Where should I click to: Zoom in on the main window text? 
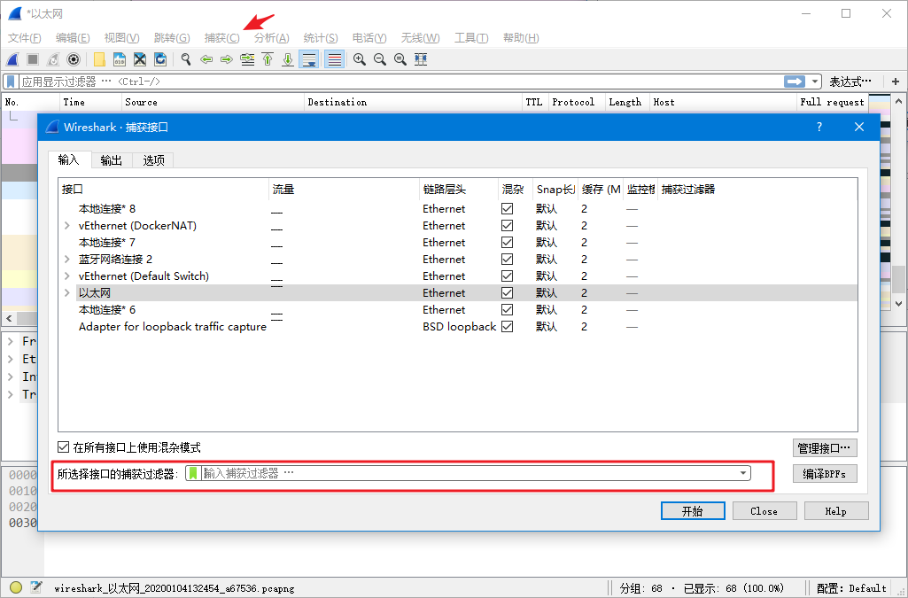[x=360, y=59]
